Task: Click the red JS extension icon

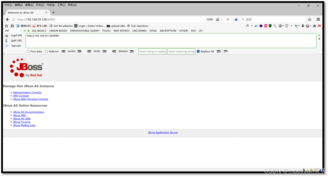Action: (319, 26)
